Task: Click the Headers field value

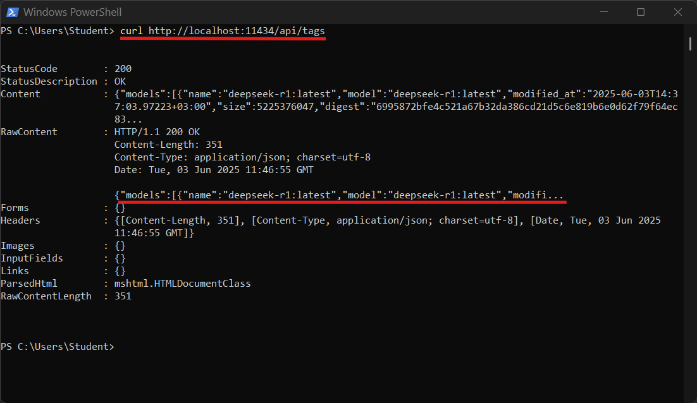Action: click(x=388, y=227)
